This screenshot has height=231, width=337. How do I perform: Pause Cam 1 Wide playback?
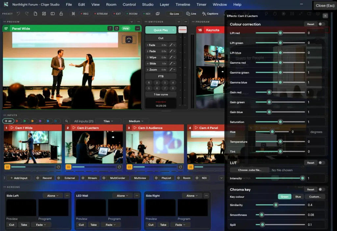tap(7, 167)
